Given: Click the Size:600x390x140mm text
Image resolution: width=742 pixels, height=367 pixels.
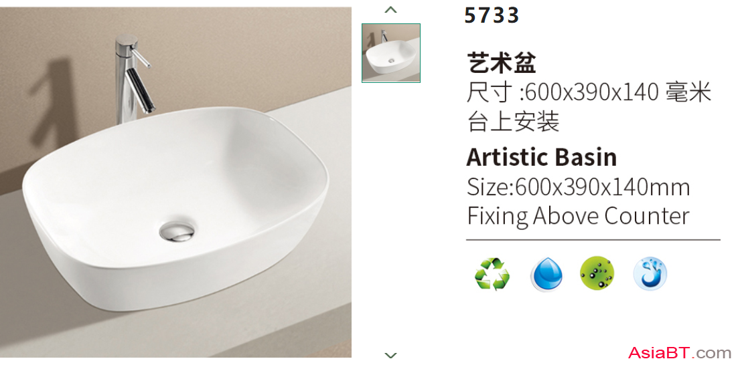Looking at the screenshot, I should (x=579, y=188).
